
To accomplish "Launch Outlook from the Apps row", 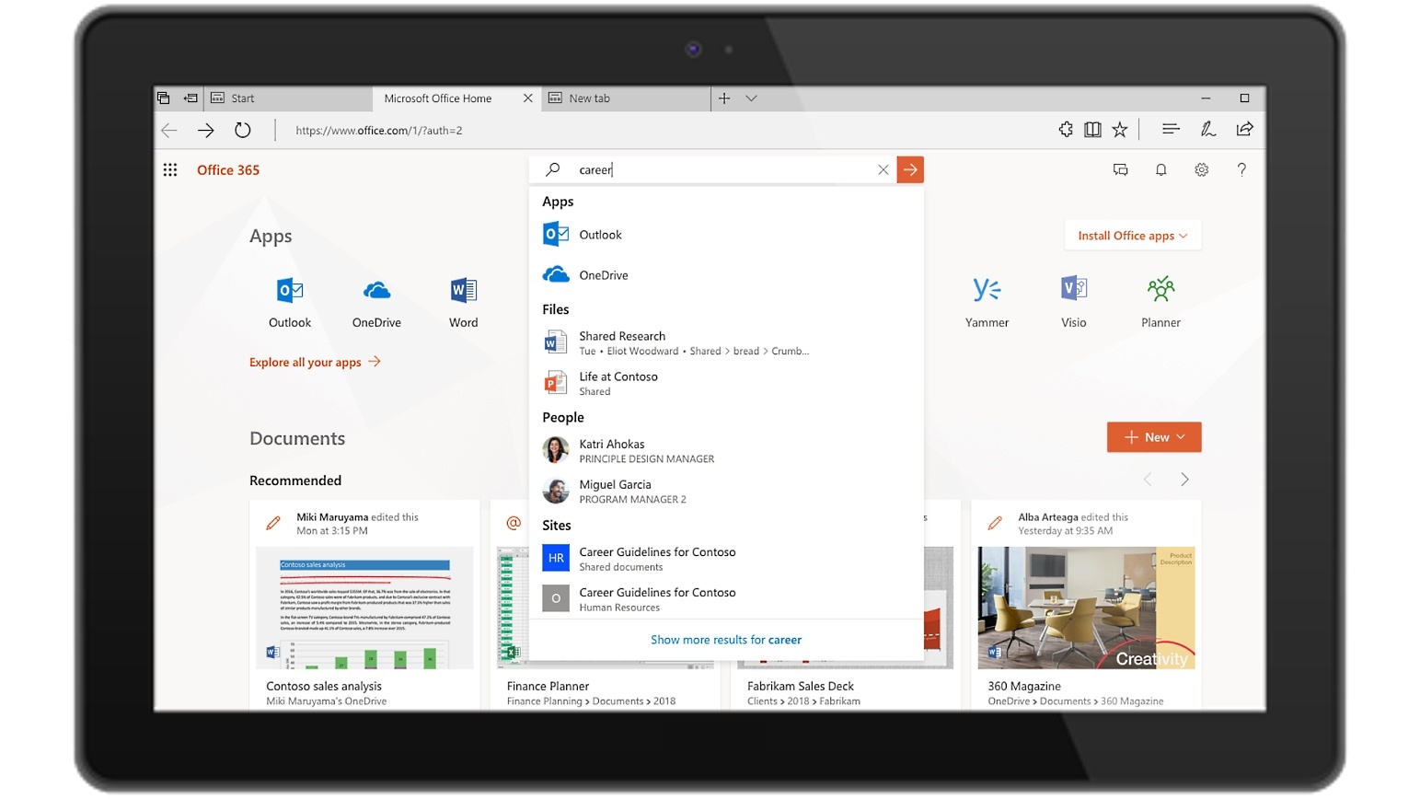I will click(x=290, y=302).
